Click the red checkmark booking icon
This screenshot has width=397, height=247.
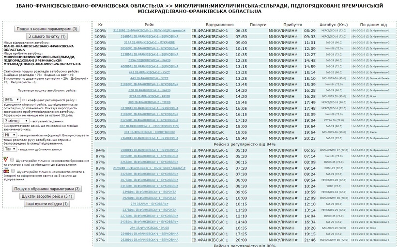coord(6,160)
